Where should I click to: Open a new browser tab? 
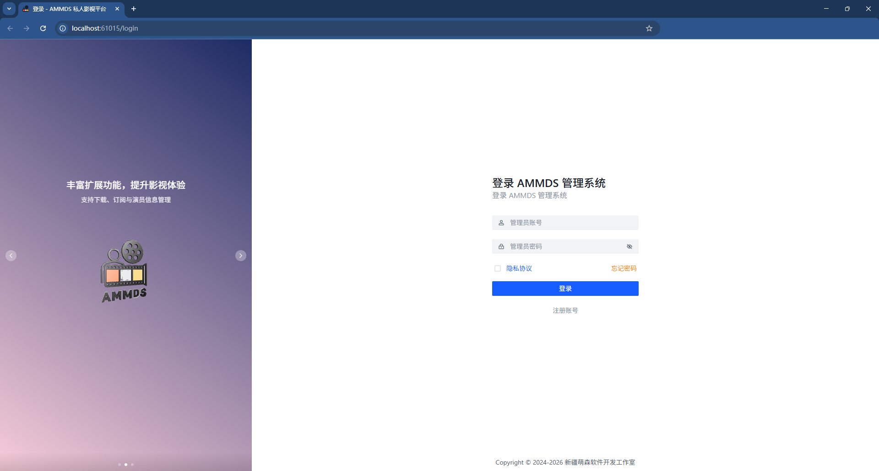(x=134, y=9)
